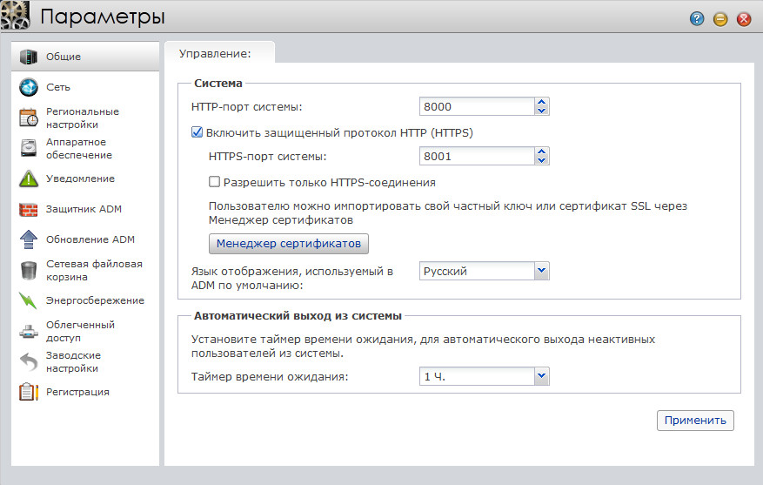Select the Аппаратное обеспечение hard drive icon
Viewport: 763px width, 485px height.
(x=30, y=148)
